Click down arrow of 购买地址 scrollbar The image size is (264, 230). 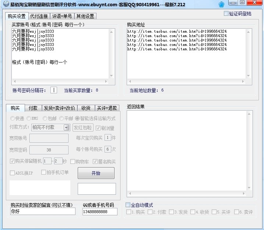(248, 76)
